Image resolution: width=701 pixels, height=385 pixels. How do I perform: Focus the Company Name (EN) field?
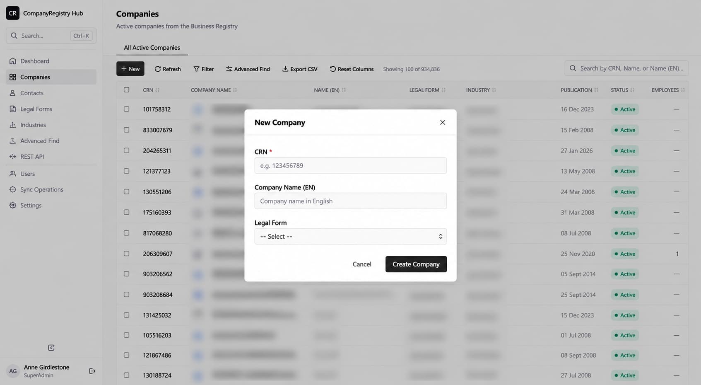tap(351, 201)
